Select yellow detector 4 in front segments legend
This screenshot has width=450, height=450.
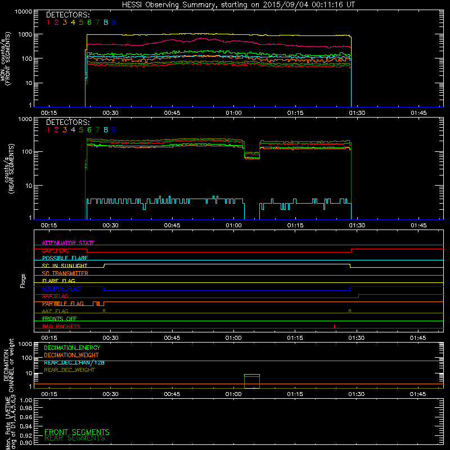tap(73, 22)
